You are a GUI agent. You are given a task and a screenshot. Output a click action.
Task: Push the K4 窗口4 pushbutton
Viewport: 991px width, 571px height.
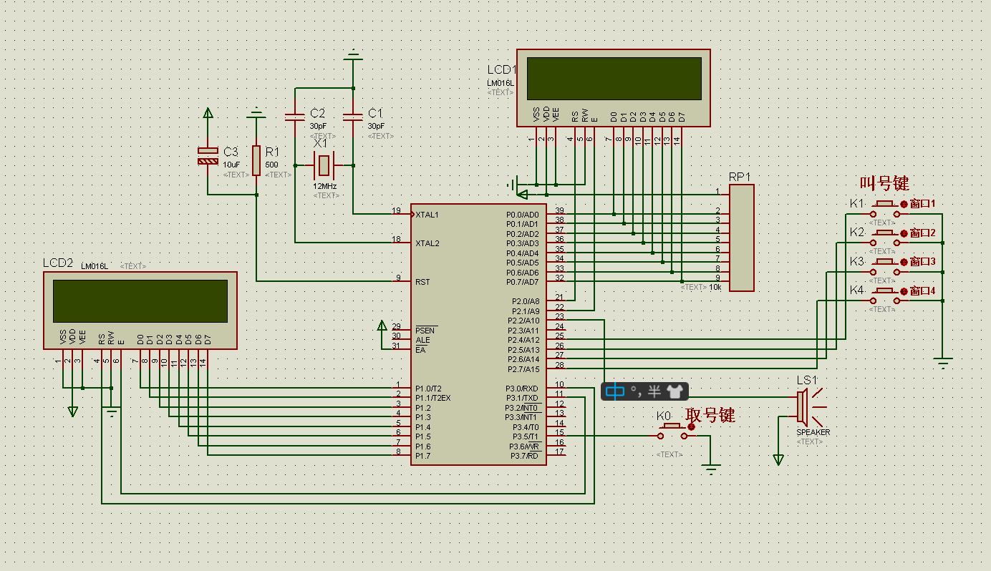pos(885,296)
